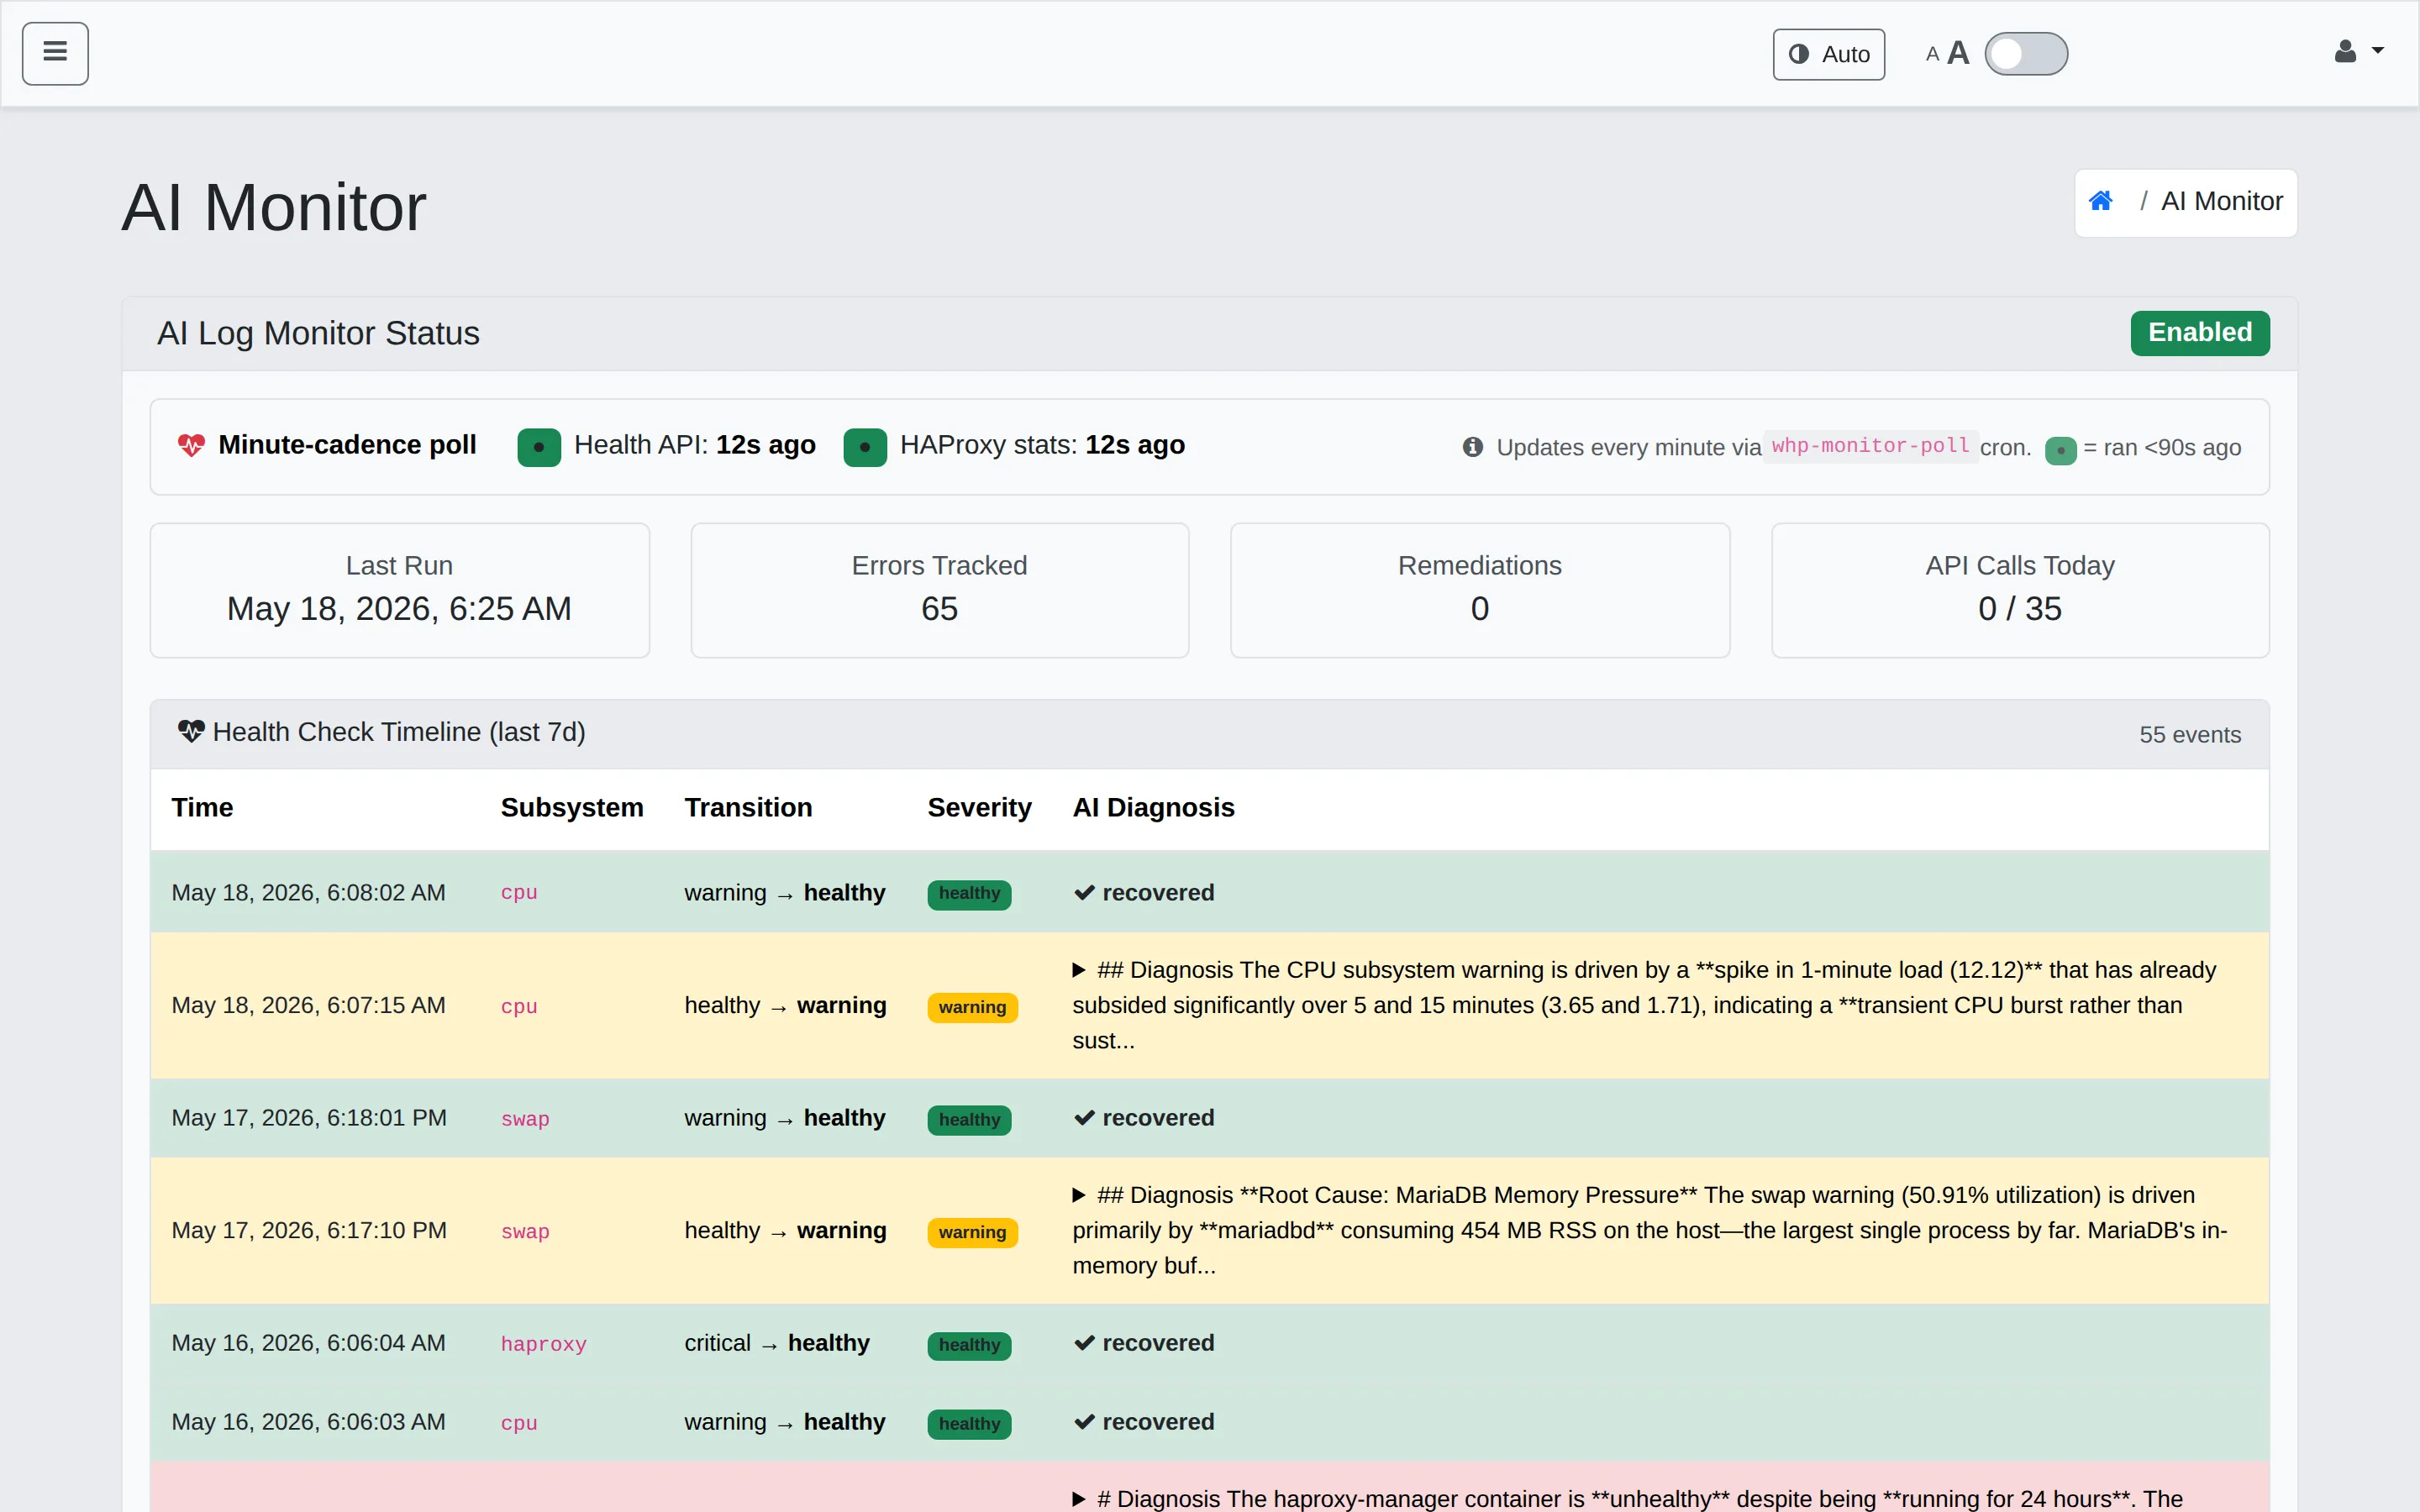Click the warning badge for May 18 6:07:15 AM

point(972,1007)
